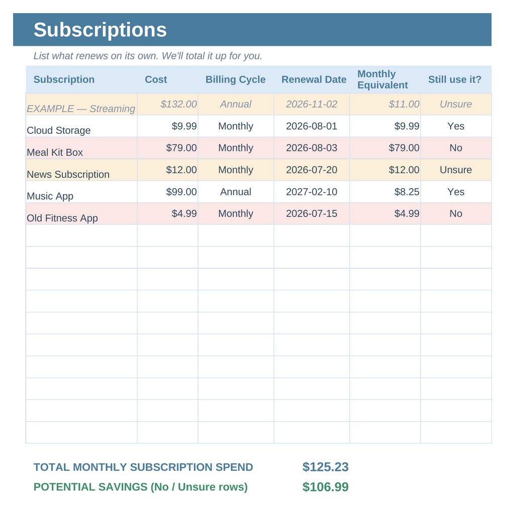Click the total monthly spend $125.23
The width and height of the screenshot is (505, 506).
(x=326, y=467)
